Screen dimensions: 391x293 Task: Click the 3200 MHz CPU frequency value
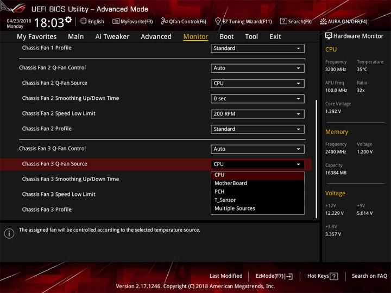point(336,69)
